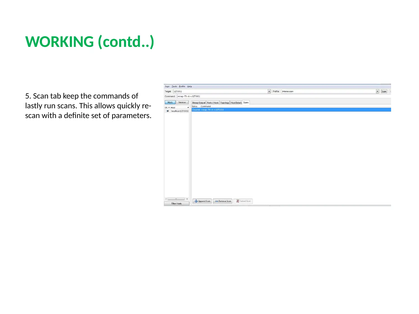Click the Filter Hosts button

coord(177,203)
